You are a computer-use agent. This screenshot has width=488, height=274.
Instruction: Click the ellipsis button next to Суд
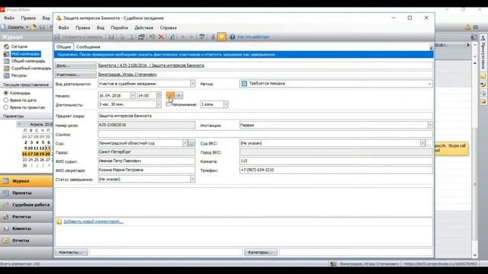[x=191, y=143]
